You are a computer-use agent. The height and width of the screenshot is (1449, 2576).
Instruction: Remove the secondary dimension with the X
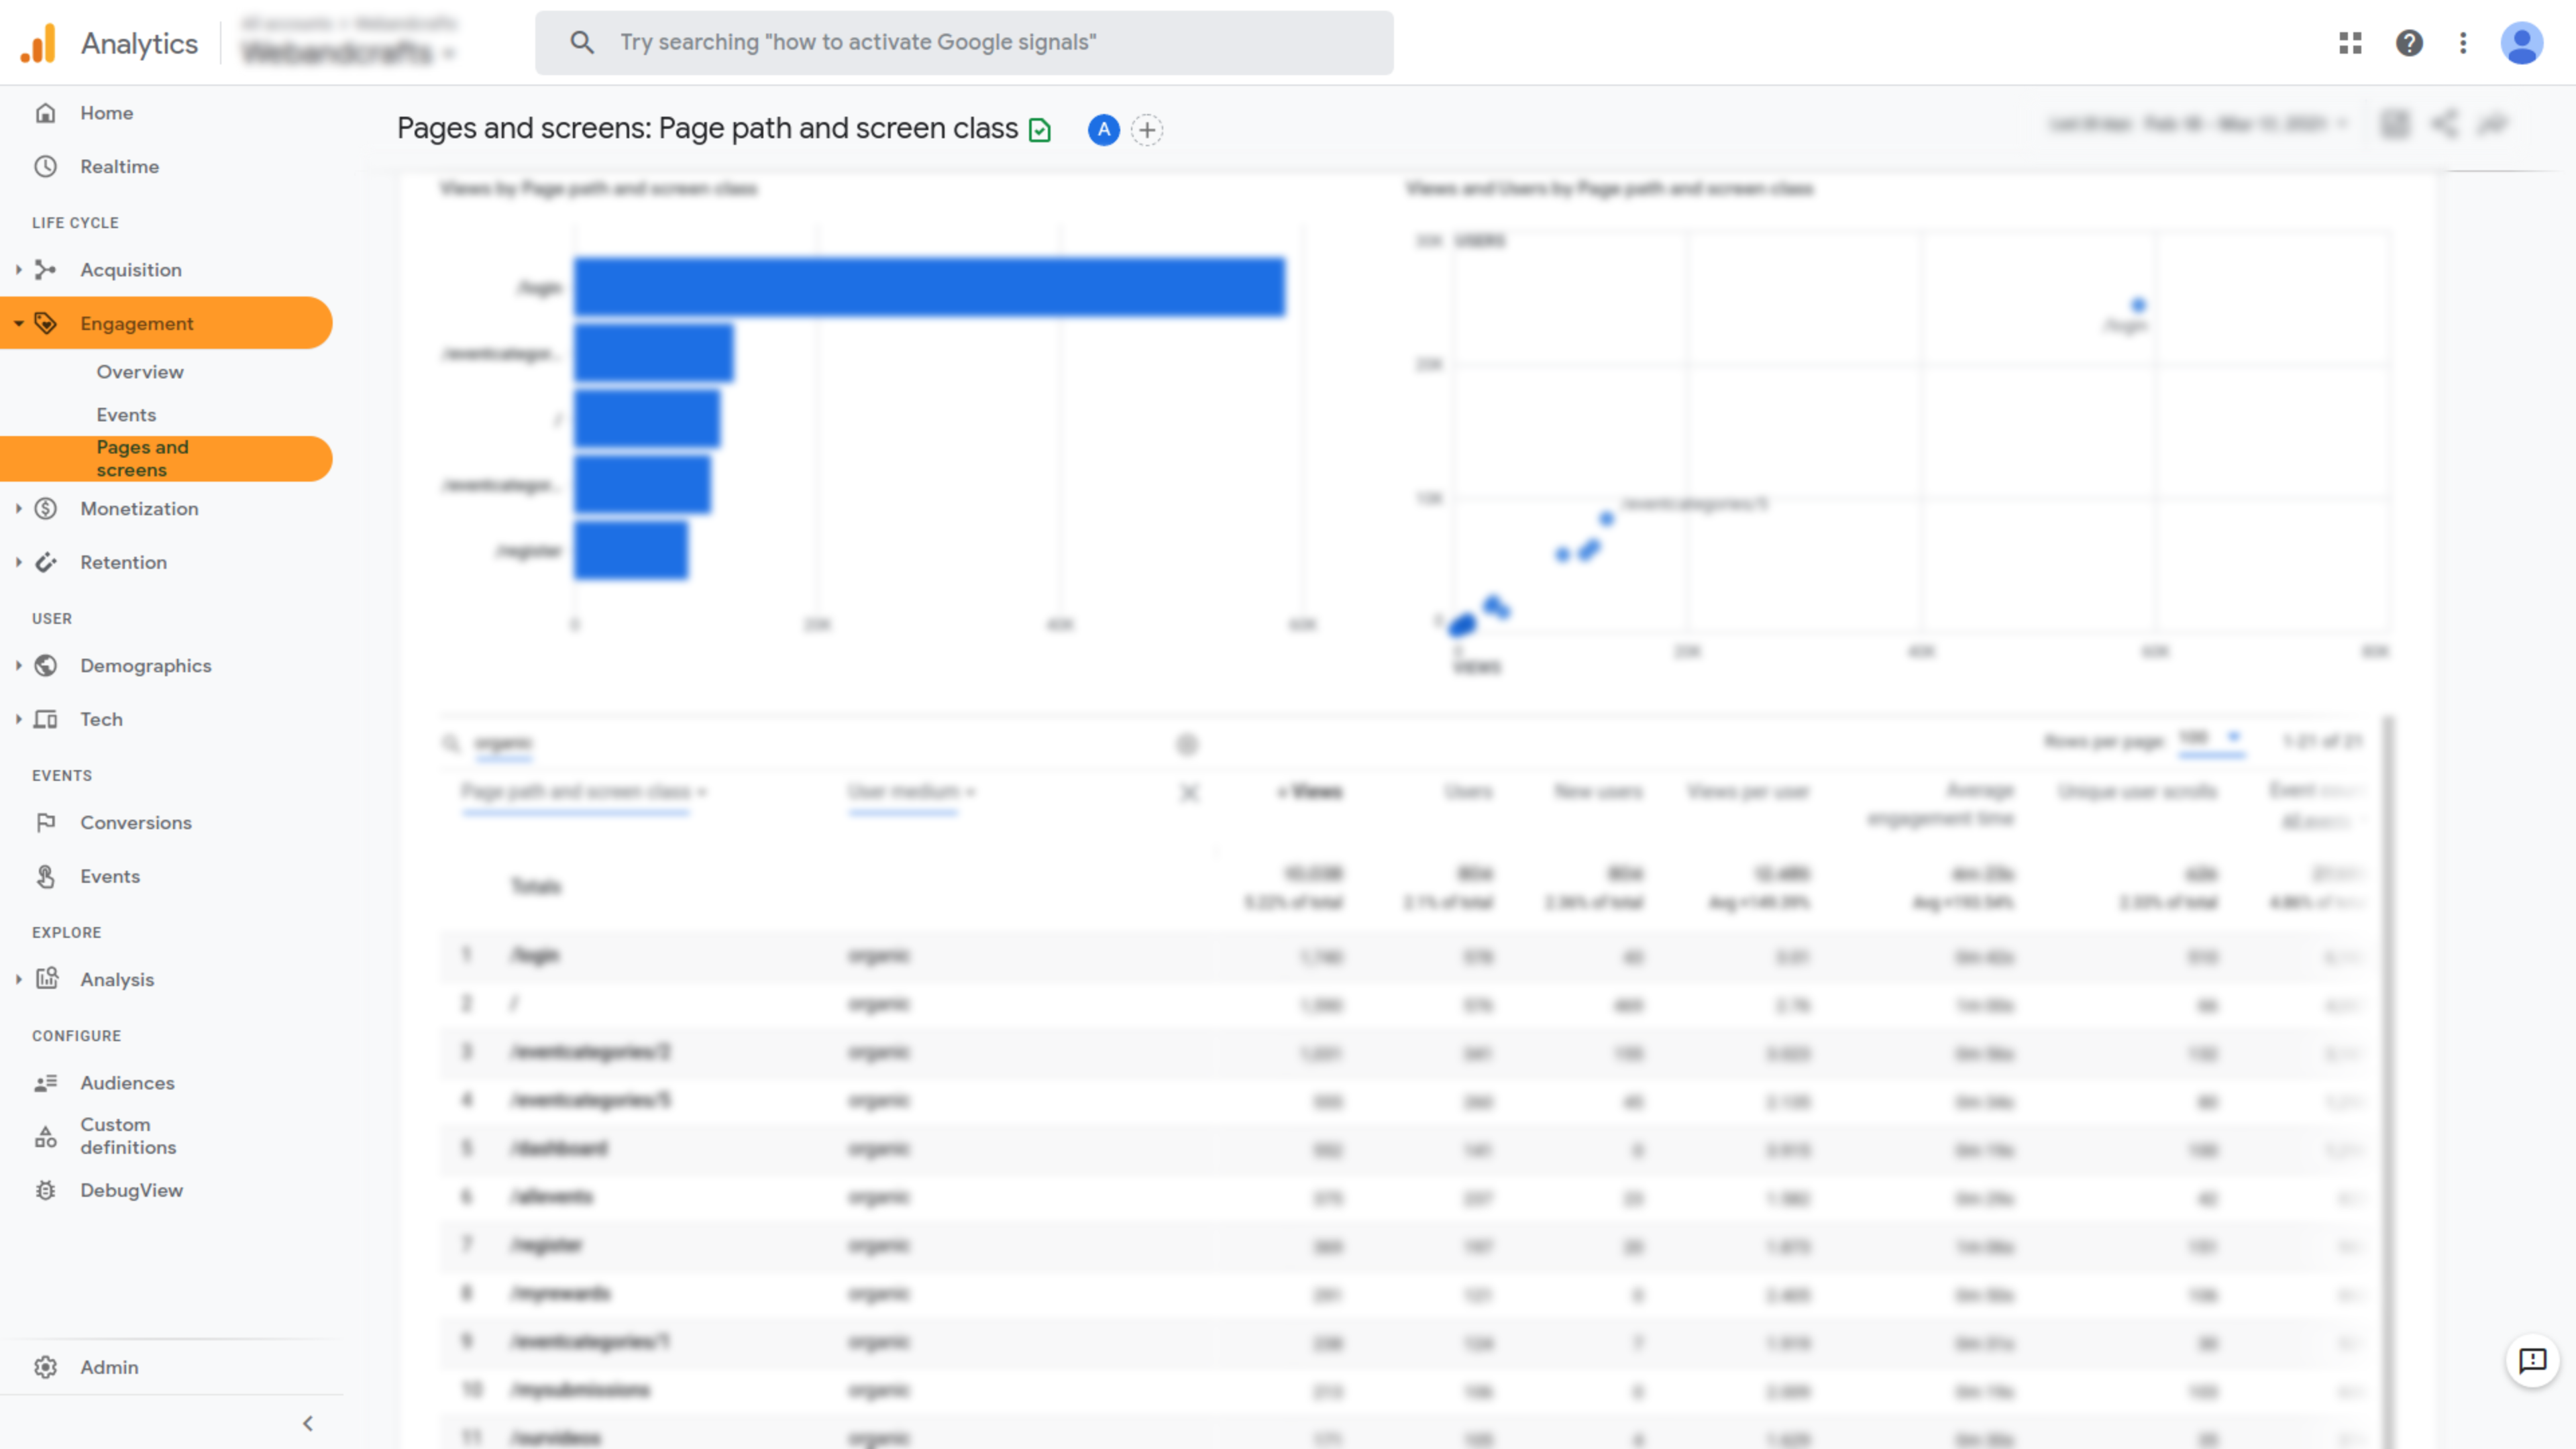pos(1189,793)
